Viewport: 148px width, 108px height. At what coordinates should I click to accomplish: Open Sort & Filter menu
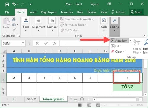[x=137, y=46]
